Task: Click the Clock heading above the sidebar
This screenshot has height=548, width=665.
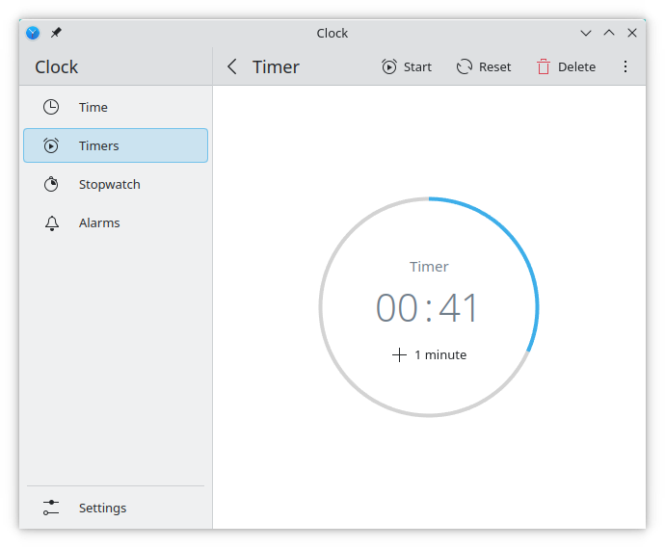Action: (x=57, y=66)
